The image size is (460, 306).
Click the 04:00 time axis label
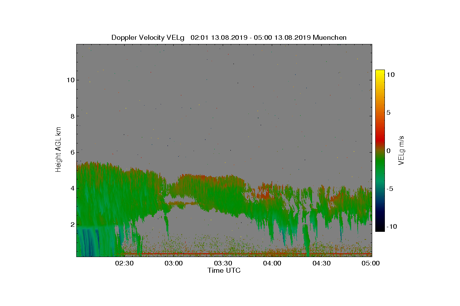pyautogui.click(x=273, y=263)
